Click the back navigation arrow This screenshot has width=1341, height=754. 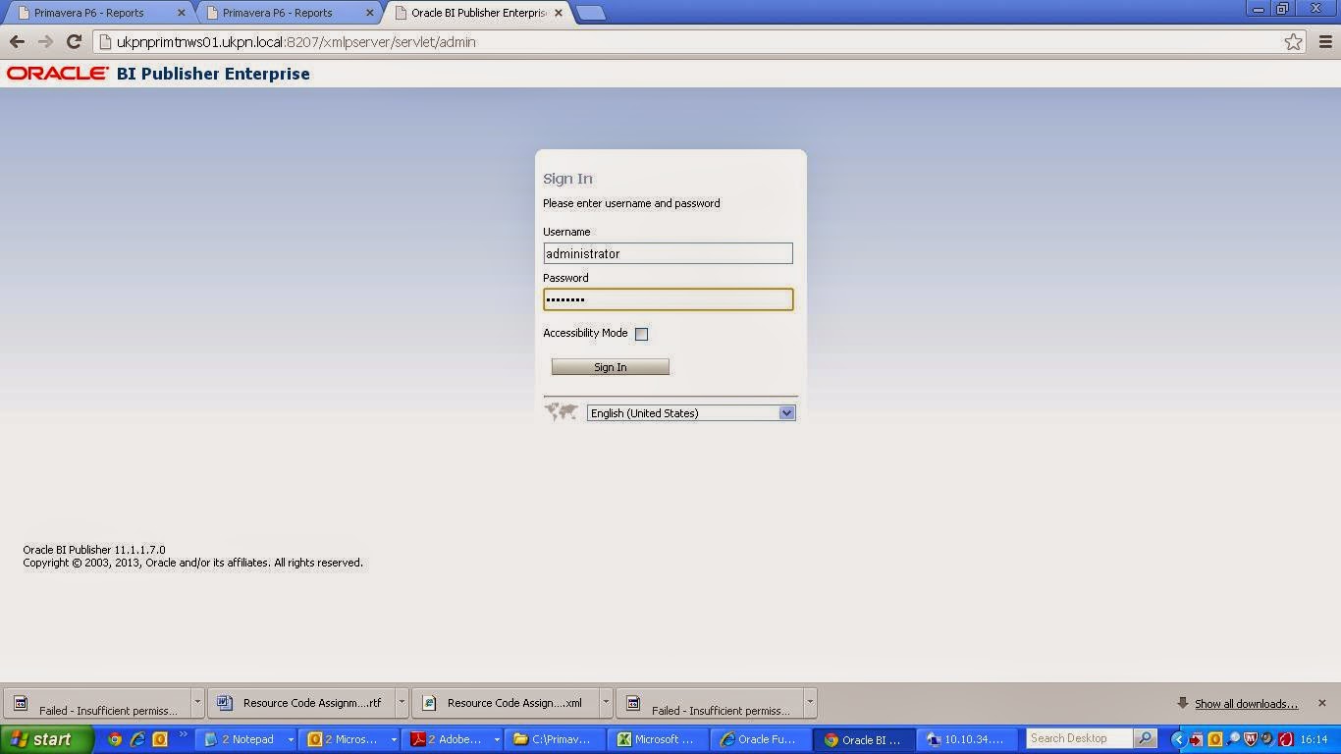point(18,42)
